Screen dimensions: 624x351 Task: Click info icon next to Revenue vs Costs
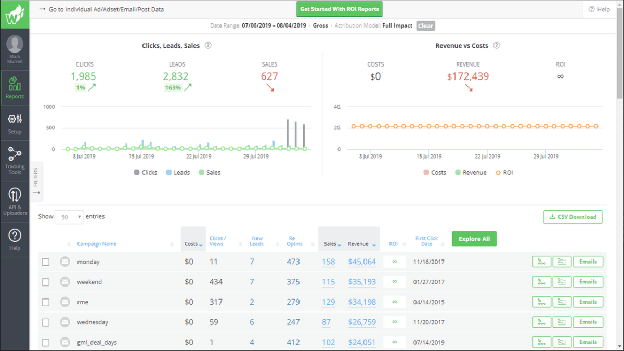pyautogui.click(x=497, y=46)
